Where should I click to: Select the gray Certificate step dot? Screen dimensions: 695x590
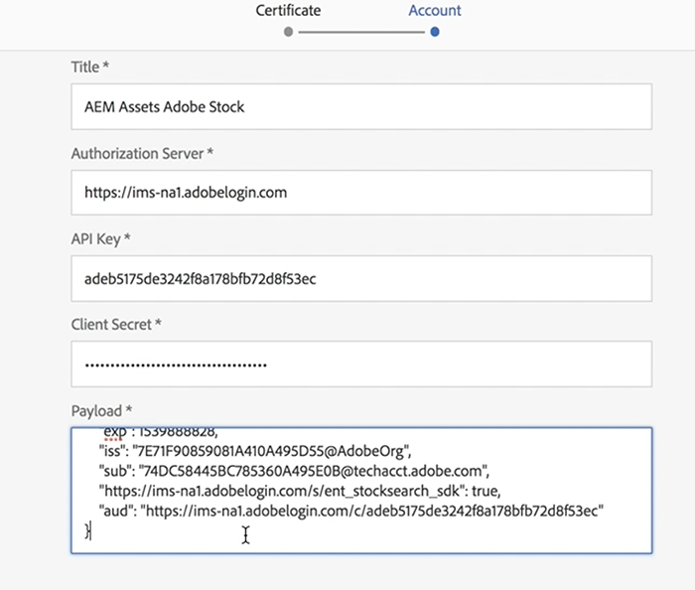pyautogui.click(x=289, y=32)
